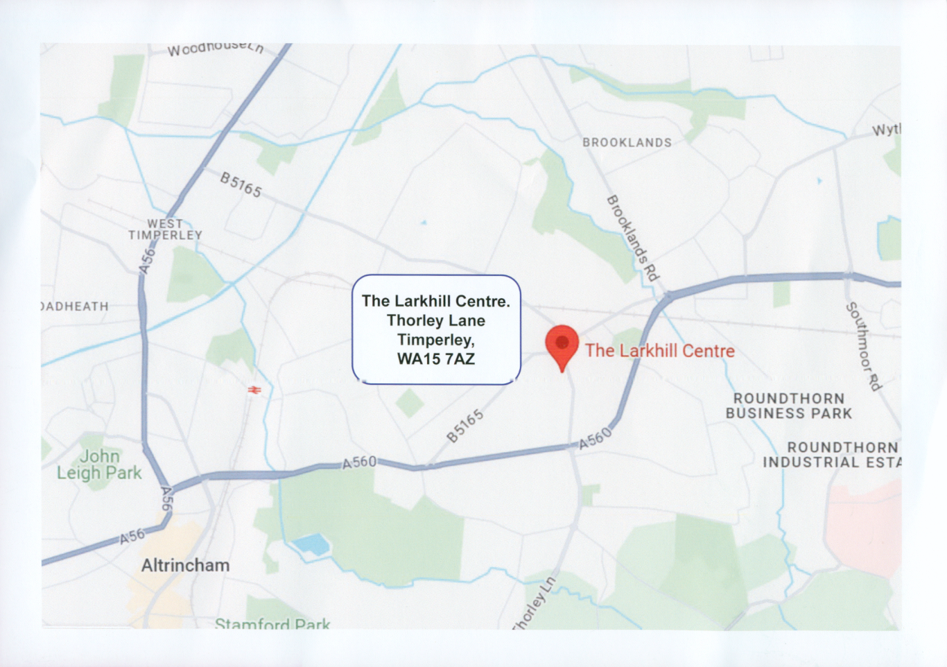Click the red railway station icon

coord(254,390)
